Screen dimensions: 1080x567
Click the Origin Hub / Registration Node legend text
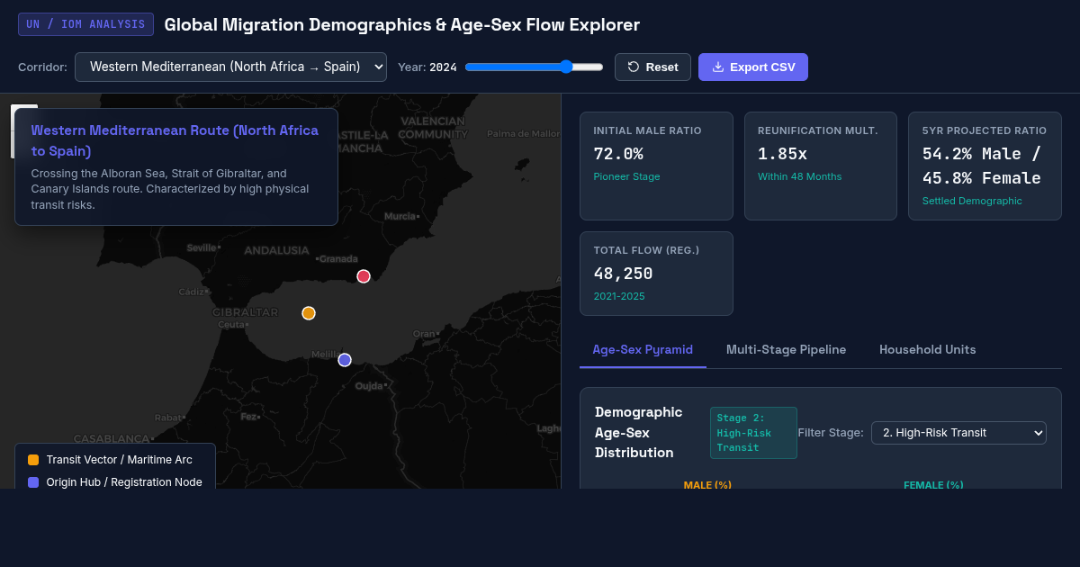click(x=124, y=482)
